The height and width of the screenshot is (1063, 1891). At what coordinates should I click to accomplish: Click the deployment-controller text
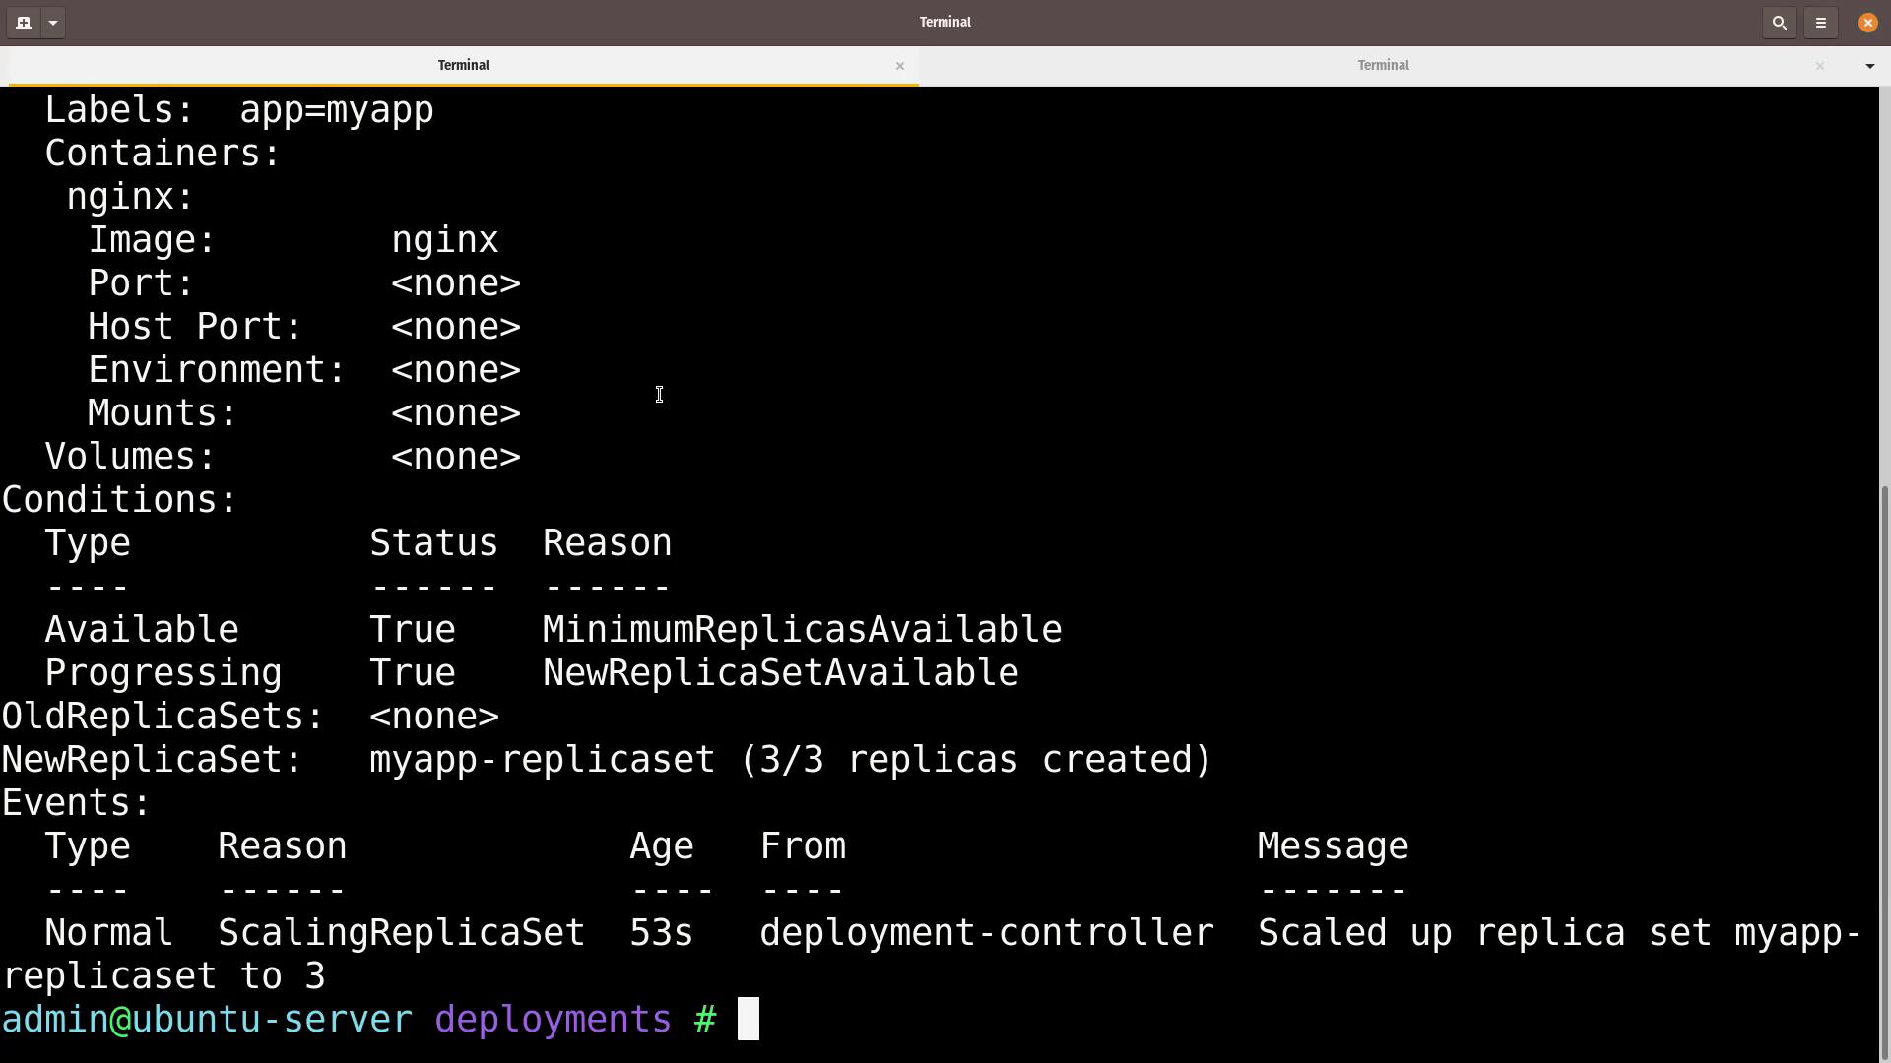coord(986,932)
